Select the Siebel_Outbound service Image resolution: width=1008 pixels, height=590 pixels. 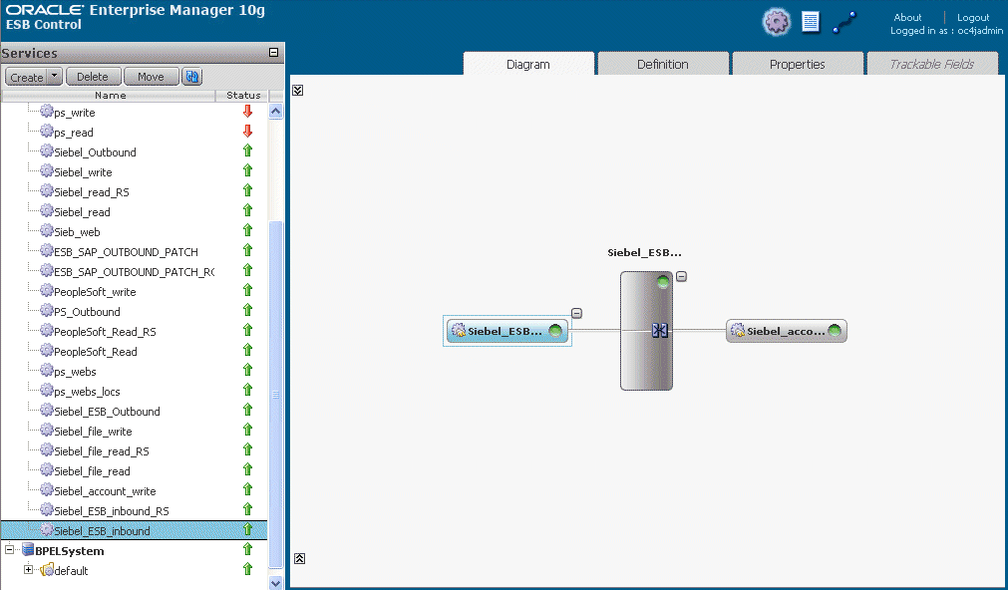tap(95, 152)
